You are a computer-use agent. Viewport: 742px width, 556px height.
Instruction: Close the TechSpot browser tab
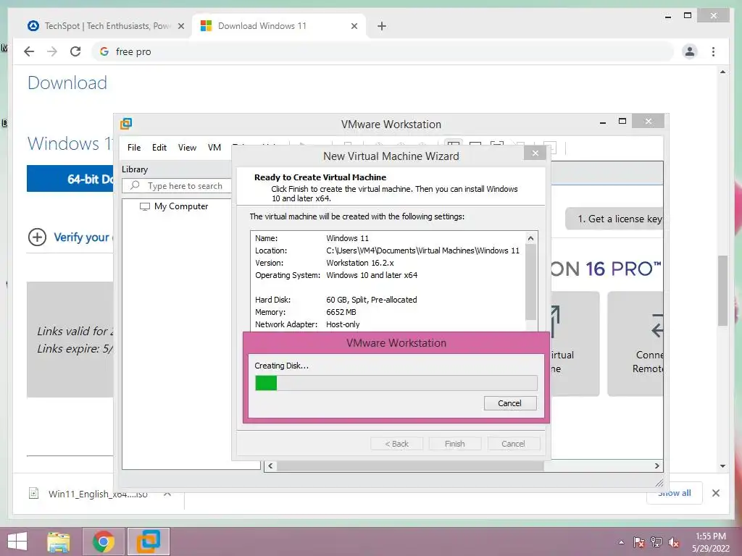(x=180, y=26)
